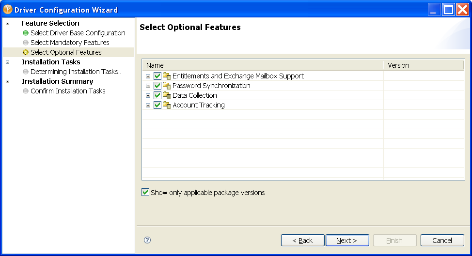The width and height of the screenshot is (472, 256).
Task: Expand the Data Collection node
Action: 148,95
